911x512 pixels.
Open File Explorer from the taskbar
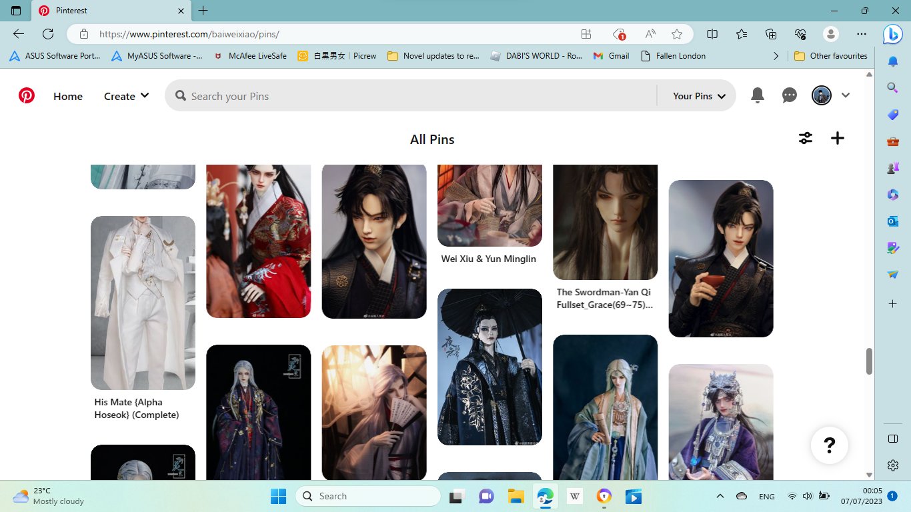(x=515, y=496)
